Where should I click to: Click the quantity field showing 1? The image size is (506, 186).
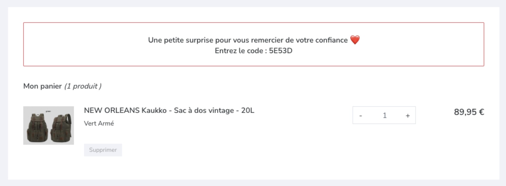[x=384, y=115]
